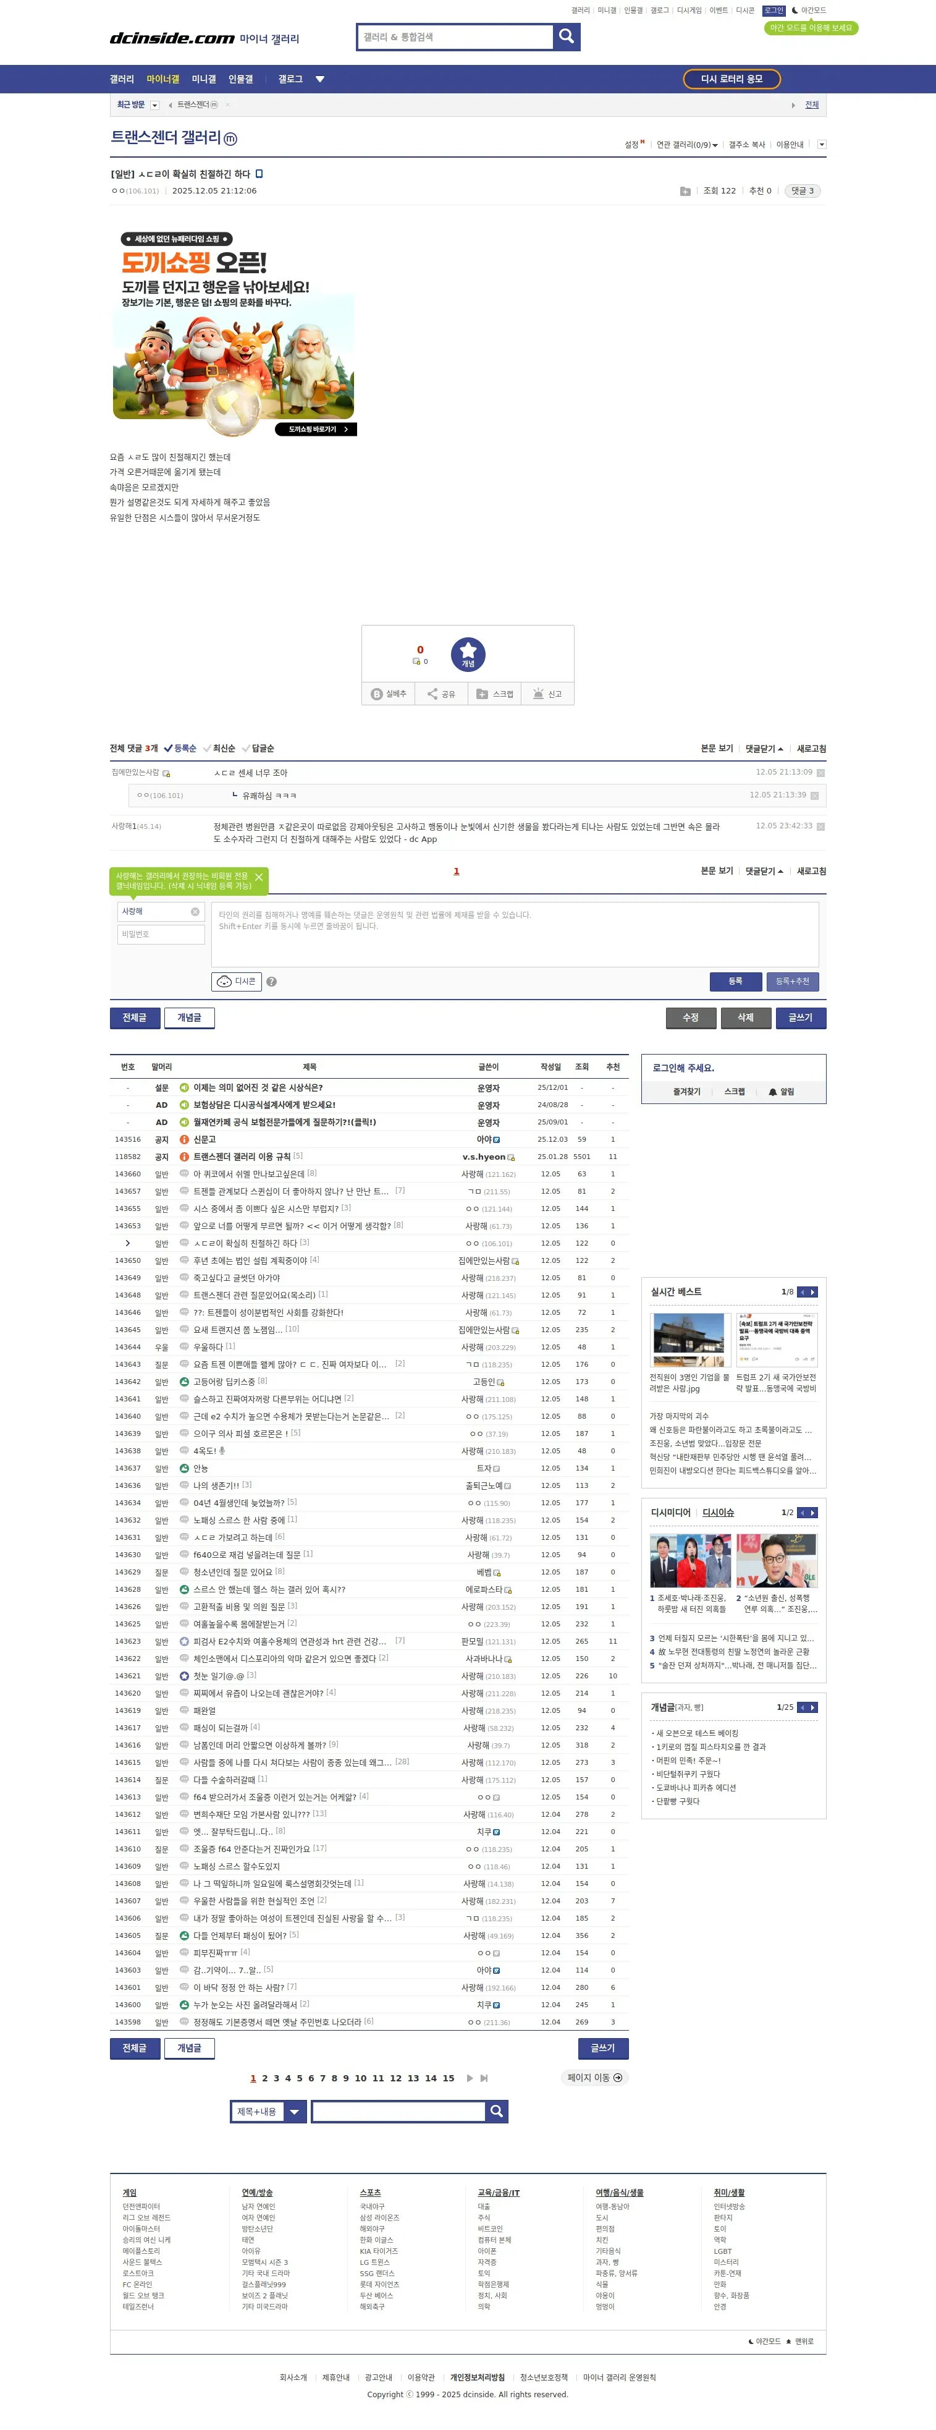Click the comment text area
The width and height of the screenshot is (936, 2430).
click(x=515, y=934)
